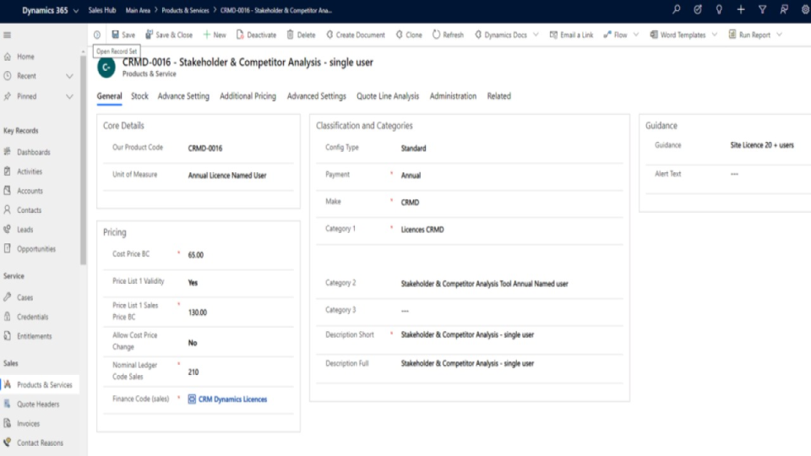Toggle Price List 1 Validity Yes

(240, 283)
